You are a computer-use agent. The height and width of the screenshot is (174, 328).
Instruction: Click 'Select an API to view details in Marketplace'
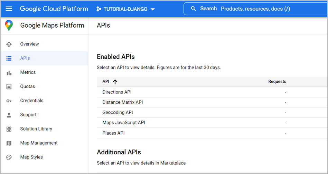click(141, 163)
